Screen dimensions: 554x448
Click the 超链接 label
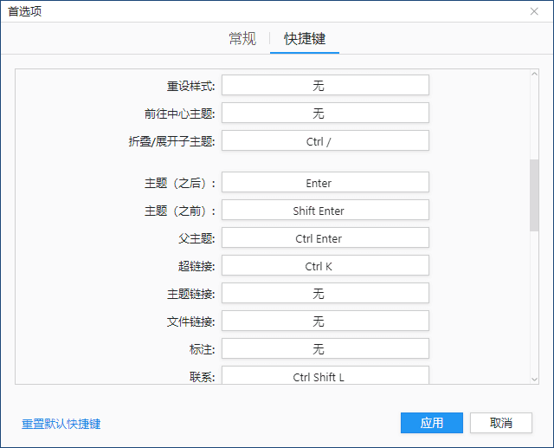196,266
